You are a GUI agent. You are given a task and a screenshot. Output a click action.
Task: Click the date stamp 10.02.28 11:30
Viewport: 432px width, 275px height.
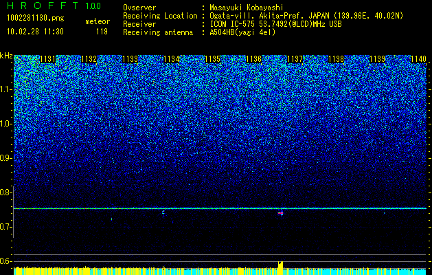coord(35,32)
